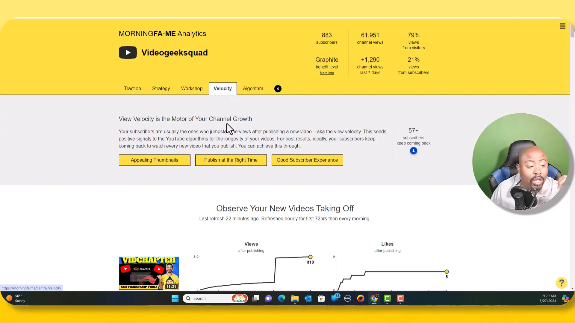Click the YouTube play logo next to Videogeeksquad

[x=128, y=53]
